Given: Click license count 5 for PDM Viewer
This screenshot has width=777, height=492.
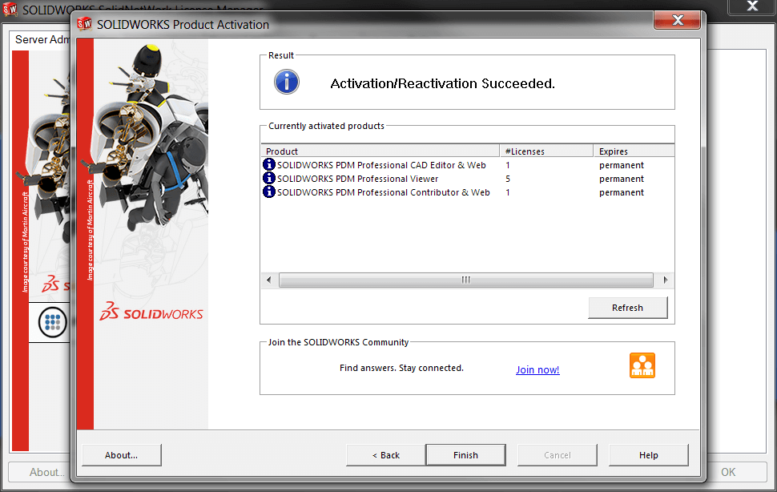Looking at the screenshot, I should pos(508,179).
